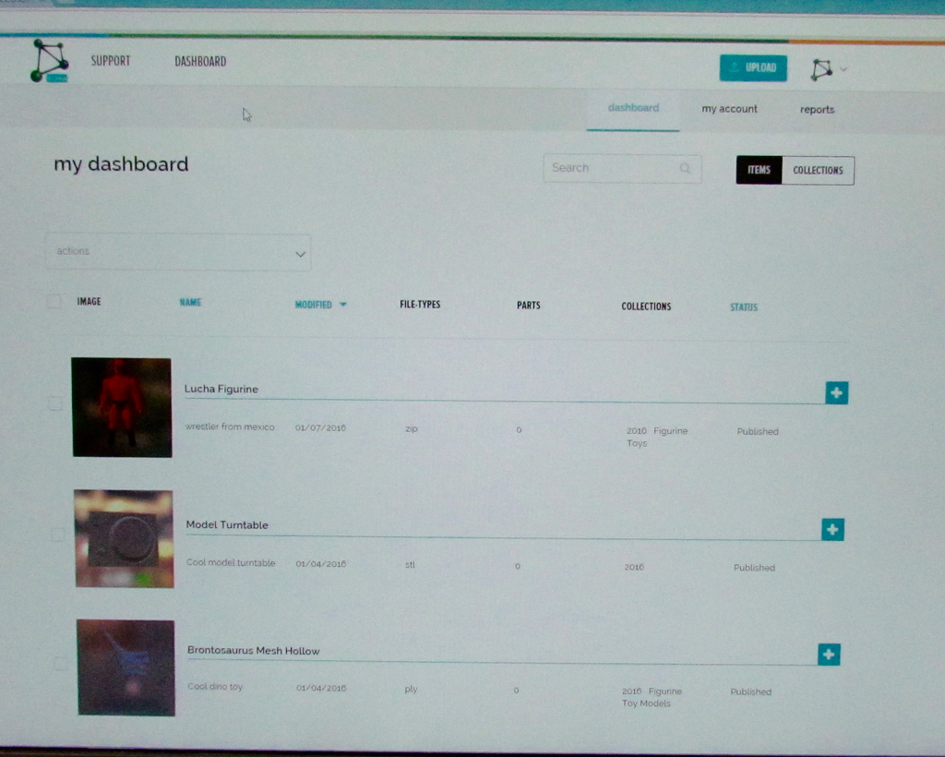The height and width of the screenshot is (757, 945).
Task: Select the Model Turntable row checkbox
Action: coord(57,535)
